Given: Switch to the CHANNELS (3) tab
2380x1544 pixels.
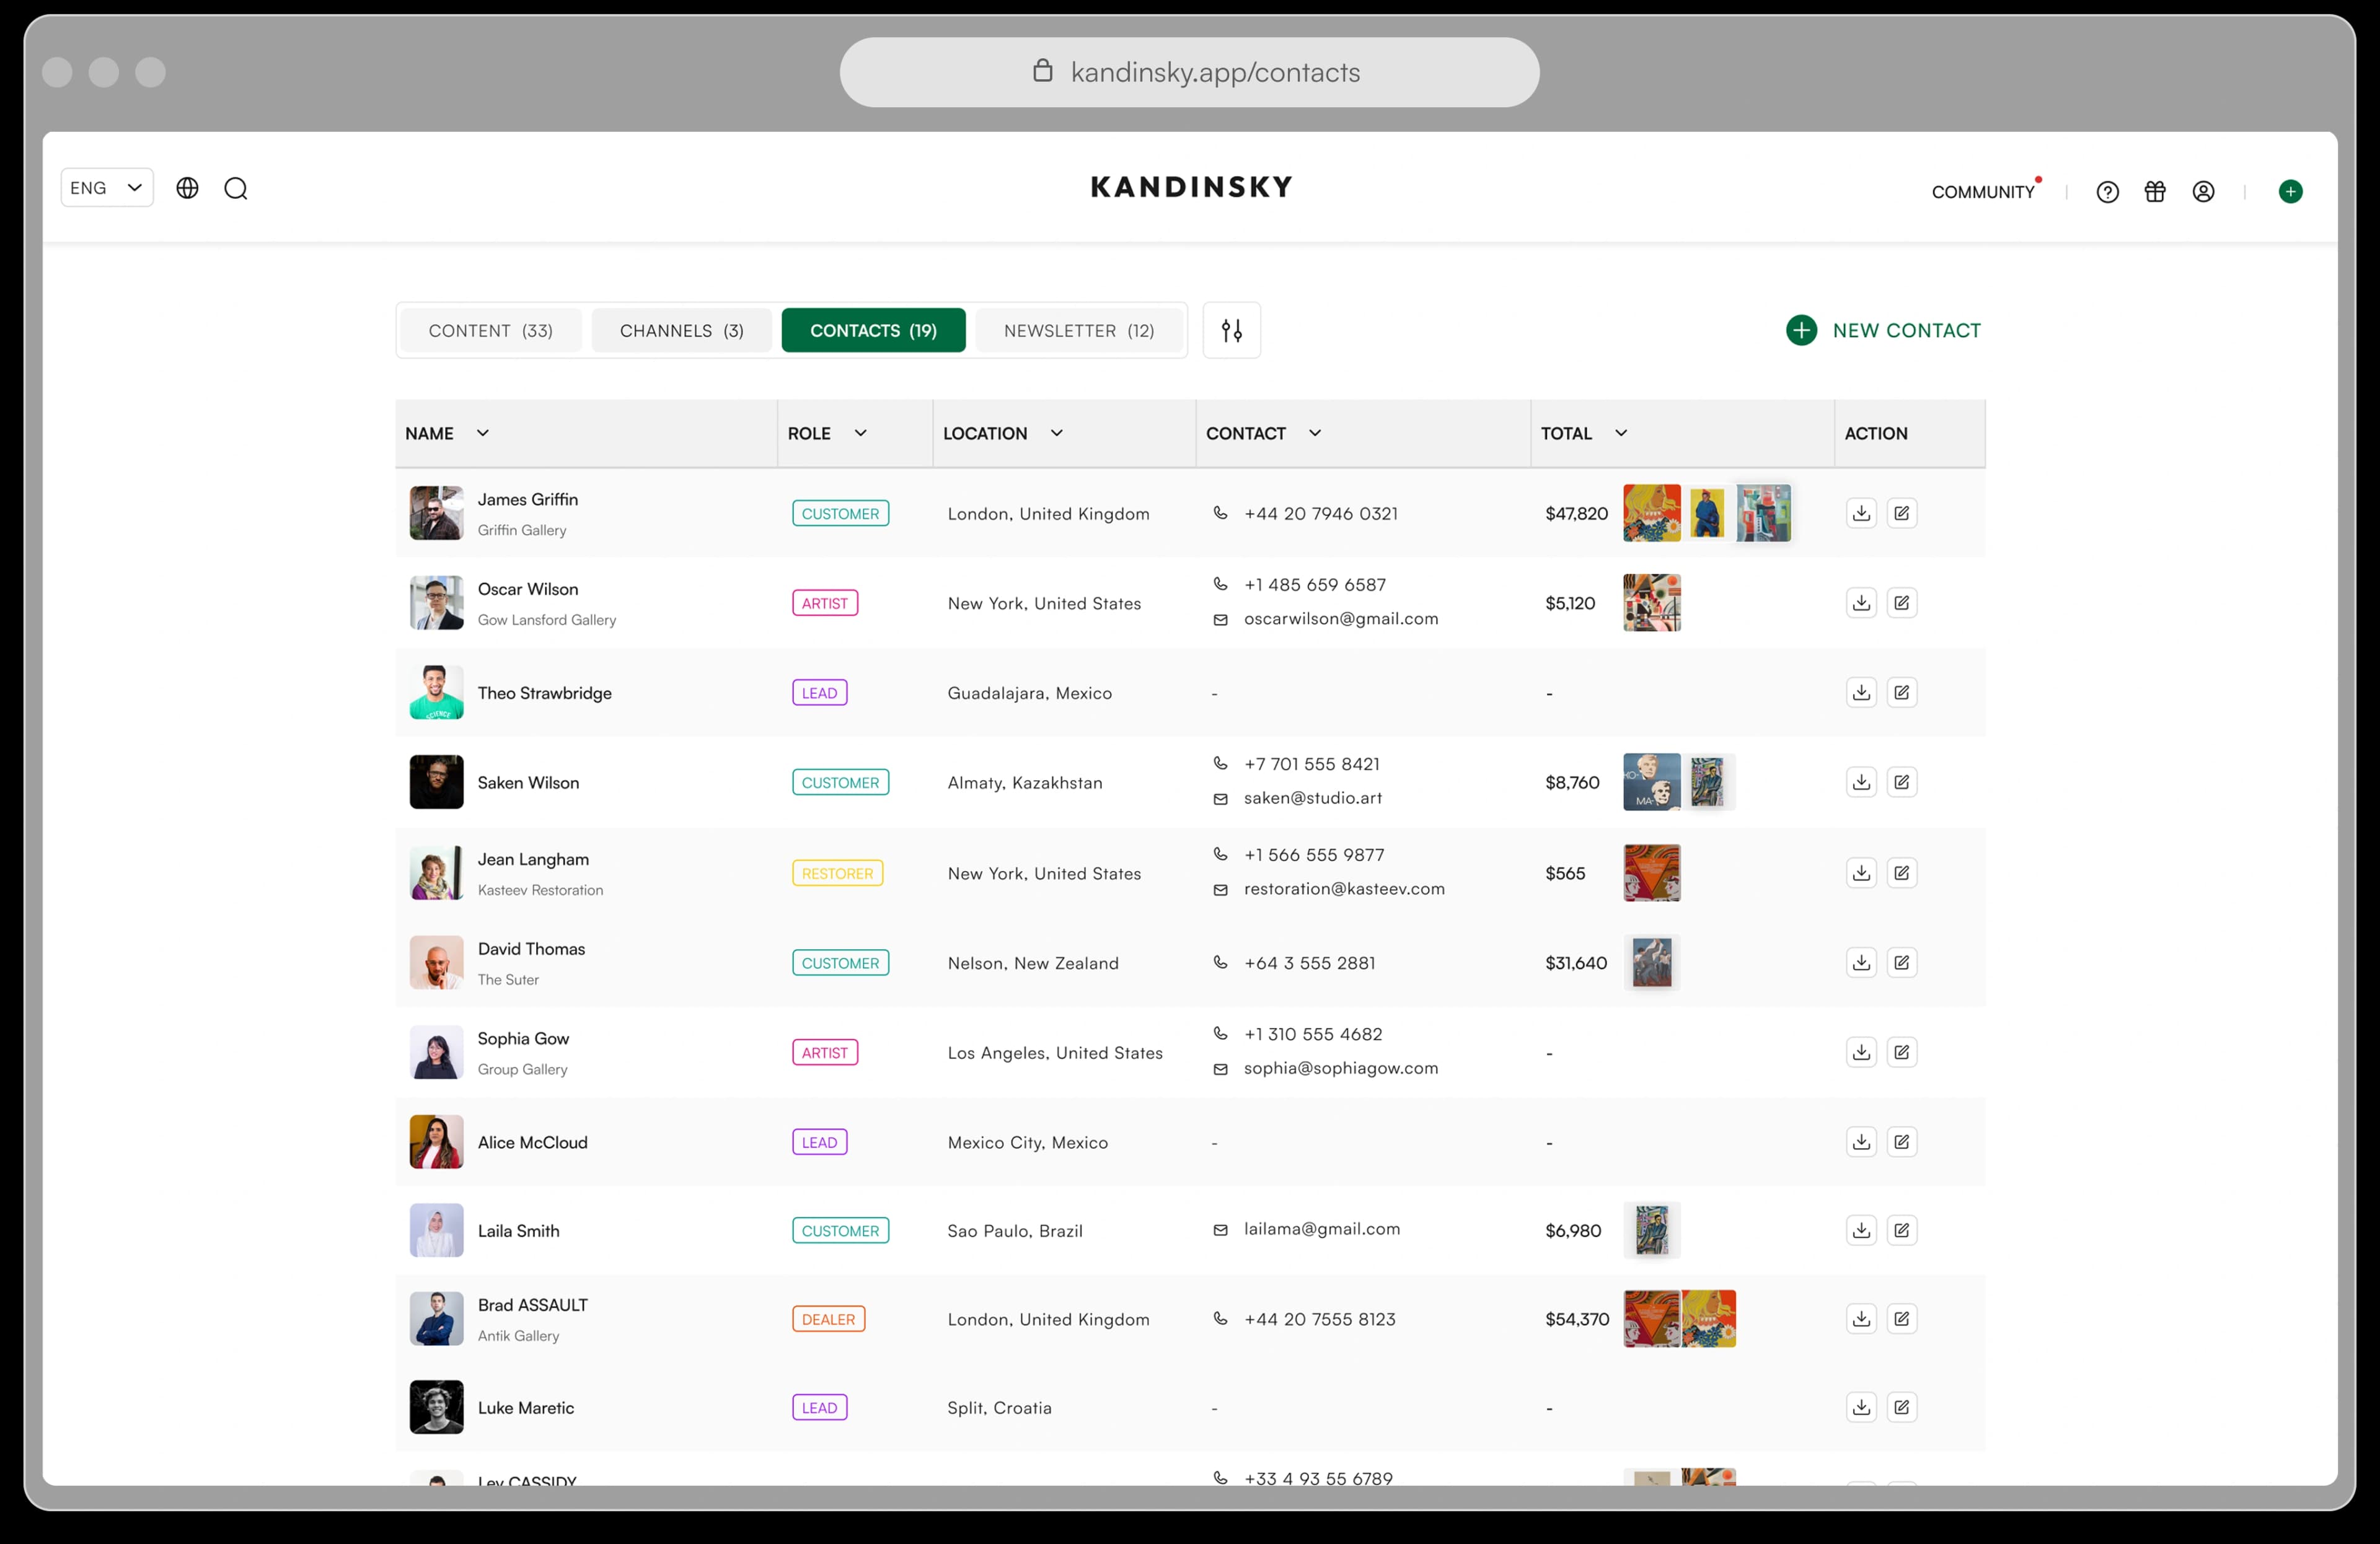Looking at the screenshot, I should coord(681,330).
